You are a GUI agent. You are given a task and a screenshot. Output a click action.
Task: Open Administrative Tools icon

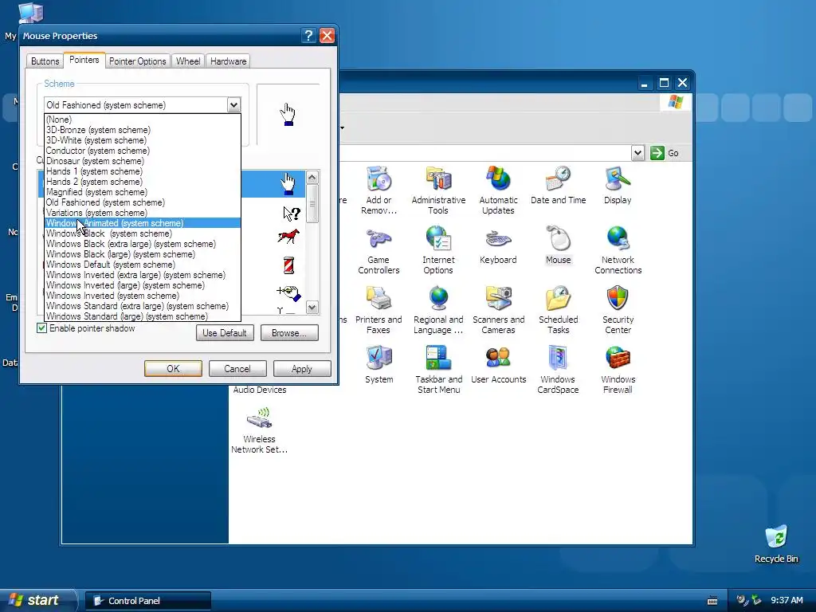pyautogui.click(x=438, y=190)
